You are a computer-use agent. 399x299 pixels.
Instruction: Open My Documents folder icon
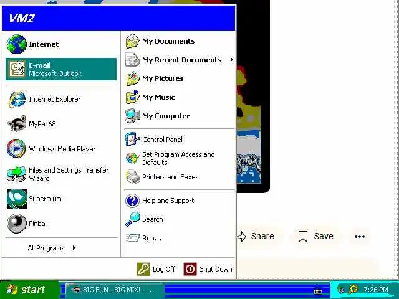pos(133,41)
